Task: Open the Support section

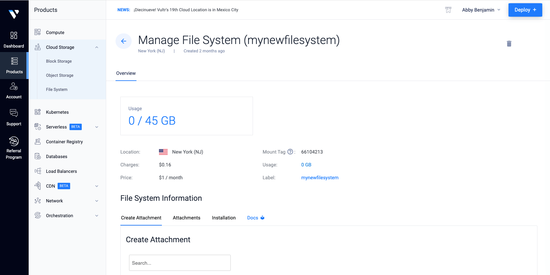Action: [14, 117]
